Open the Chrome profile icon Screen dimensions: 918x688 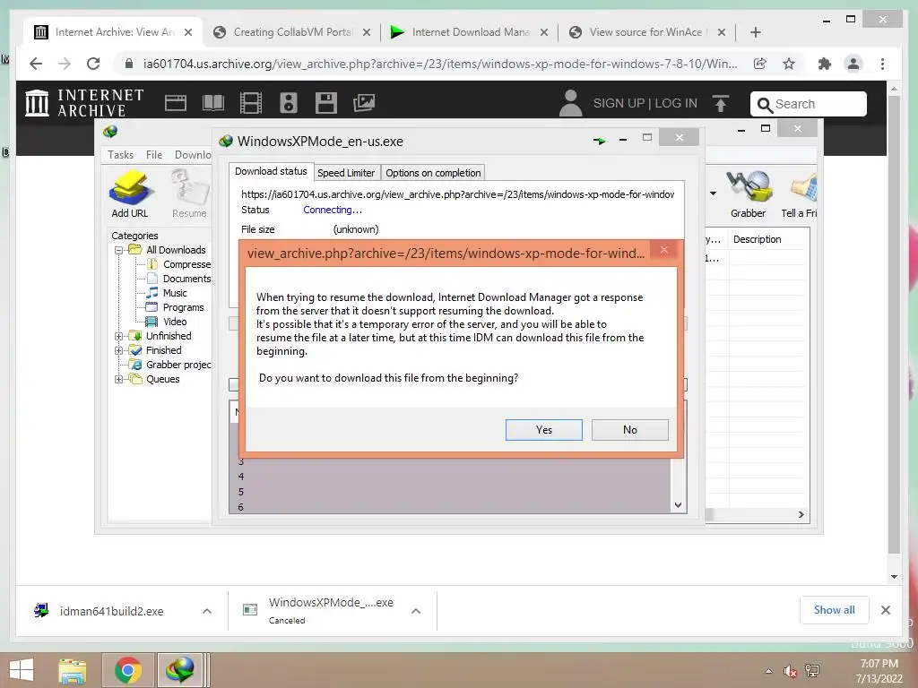click(x=853, y=64)
